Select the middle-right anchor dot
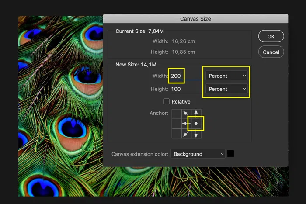306x204 pixels. click(196, 124)
